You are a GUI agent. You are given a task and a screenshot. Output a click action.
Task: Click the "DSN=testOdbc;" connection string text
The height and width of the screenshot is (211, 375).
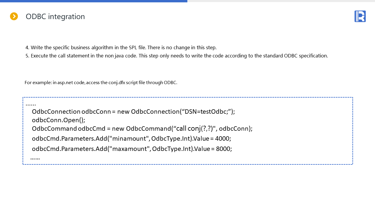206,112
